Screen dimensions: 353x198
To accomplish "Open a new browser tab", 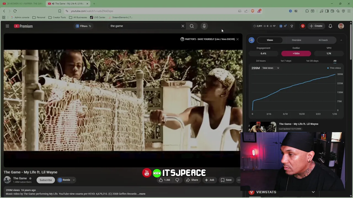I will (94, 4).
